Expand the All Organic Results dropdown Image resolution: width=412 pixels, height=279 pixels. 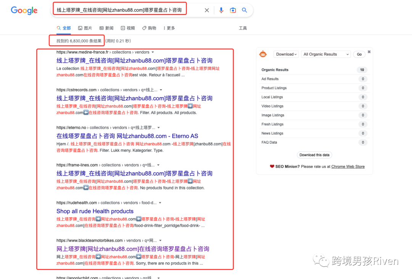(x=326, y=55)
